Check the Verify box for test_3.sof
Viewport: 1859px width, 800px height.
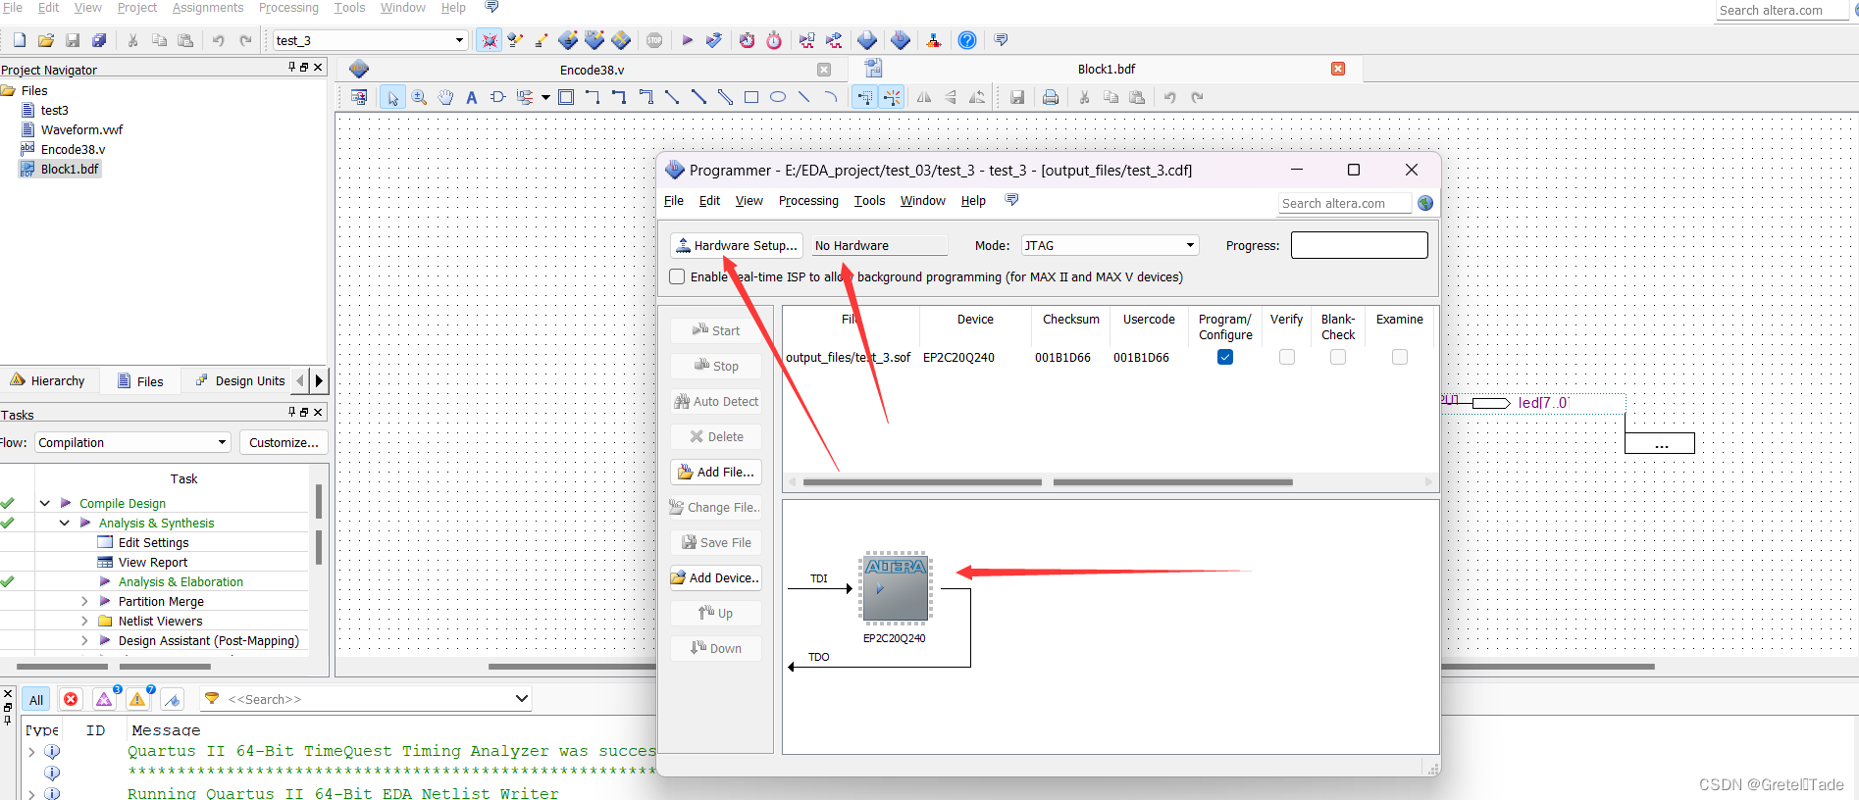(1287, 357)
